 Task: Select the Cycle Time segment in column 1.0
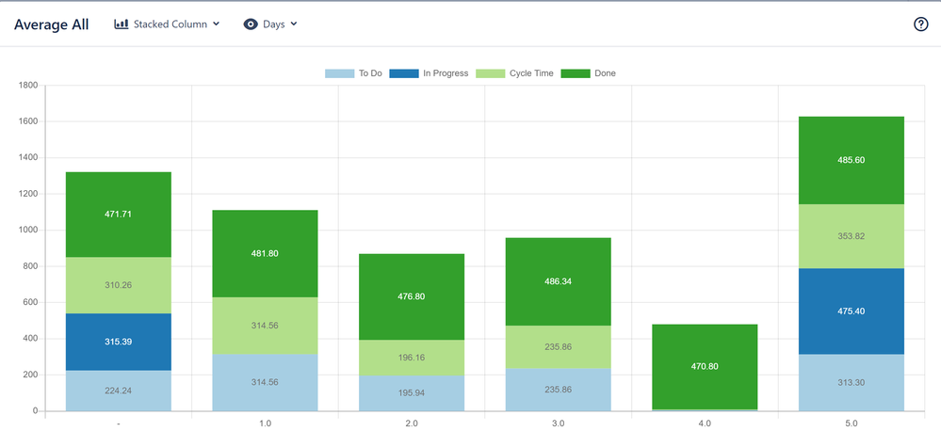click(x=266, y=326)
